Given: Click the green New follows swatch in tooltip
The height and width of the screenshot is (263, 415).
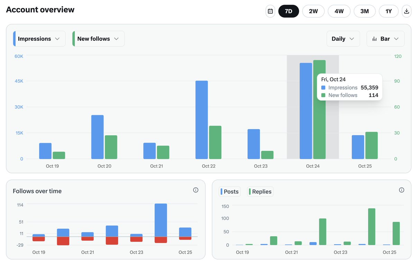Looking at the screenshot, I should tap(323, 95).
